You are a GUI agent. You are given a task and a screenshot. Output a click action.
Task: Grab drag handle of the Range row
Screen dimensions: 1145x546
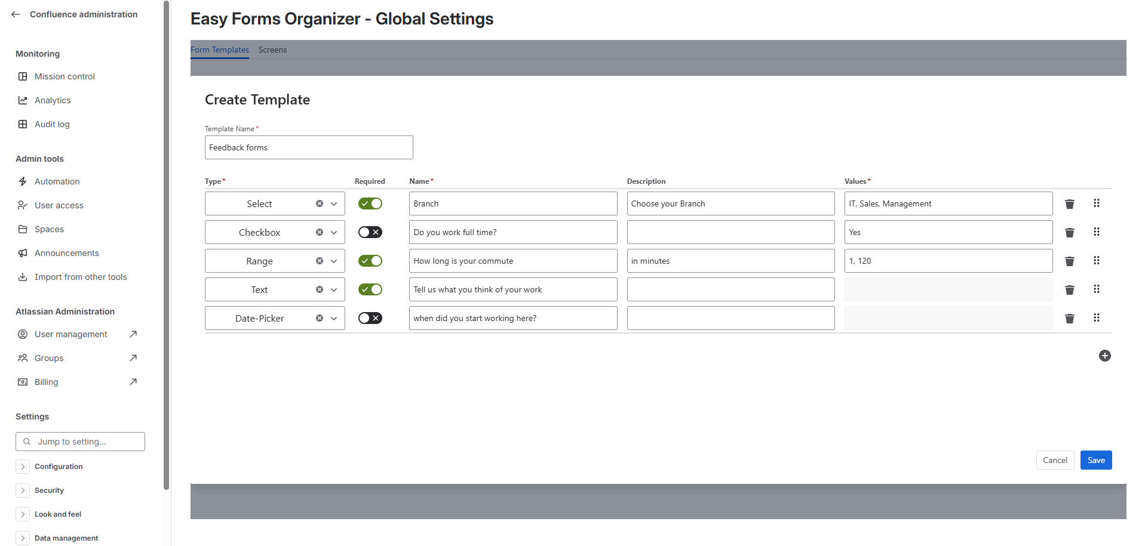(1096, 261)
